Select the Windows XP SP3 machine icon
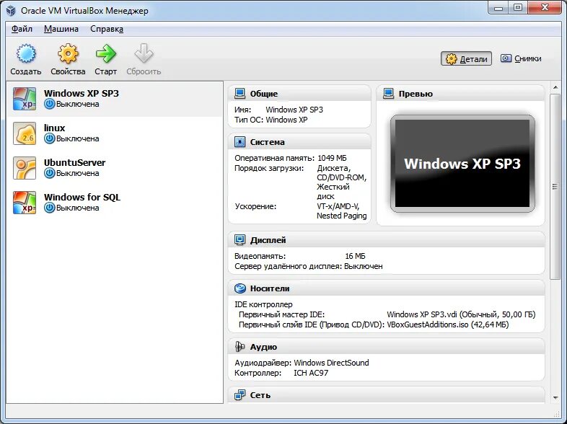The height and width of the screenshot is (424, 567). point(25,99)
